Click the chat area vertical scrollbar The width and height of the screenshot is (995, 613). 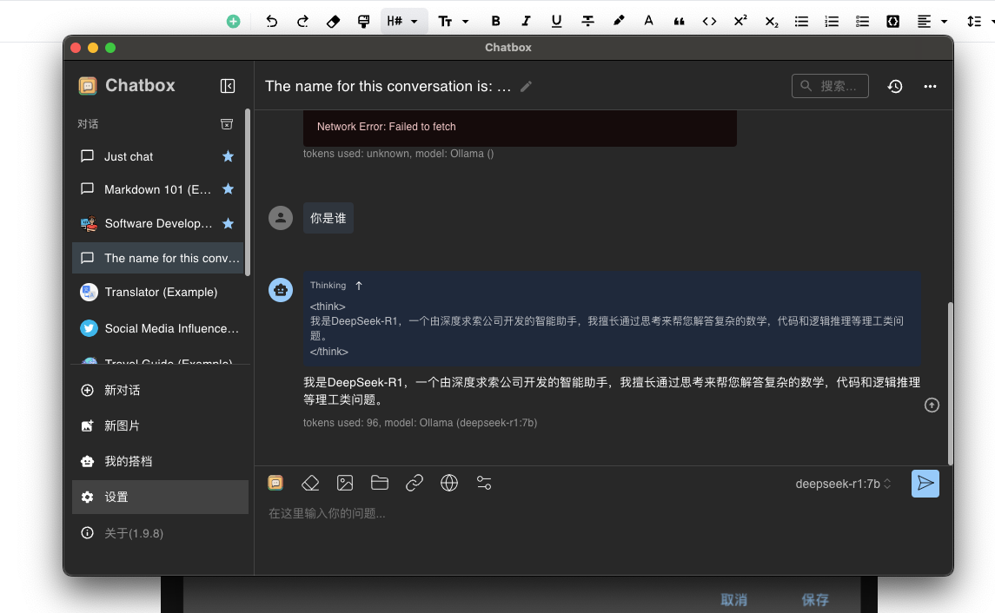[950, 384]
